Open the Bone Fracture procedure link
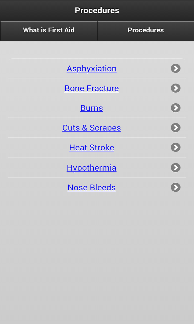194x324 pixels. pos(91,88)
